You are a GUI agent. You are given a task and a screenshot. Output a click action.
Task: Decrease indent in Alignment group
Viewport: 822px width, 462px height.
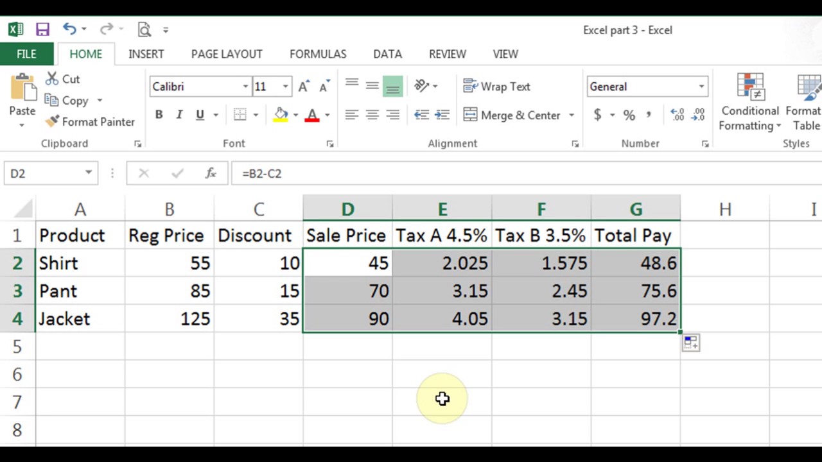421,115
